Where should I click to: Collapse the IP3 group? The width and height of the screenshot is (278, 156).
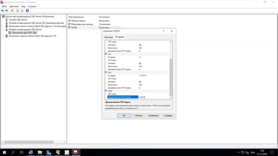point(106,54)
